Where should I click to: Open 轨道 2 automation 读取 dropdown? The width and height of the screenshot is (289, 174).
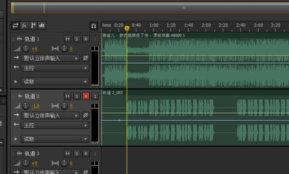pyautogui.click(x=55, y=139)
